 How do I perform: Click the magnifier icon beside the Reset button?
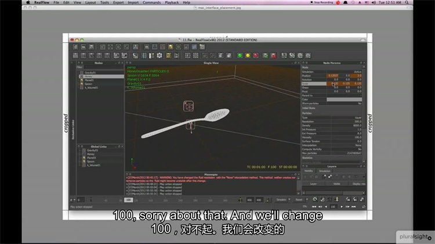coord(315,199)
